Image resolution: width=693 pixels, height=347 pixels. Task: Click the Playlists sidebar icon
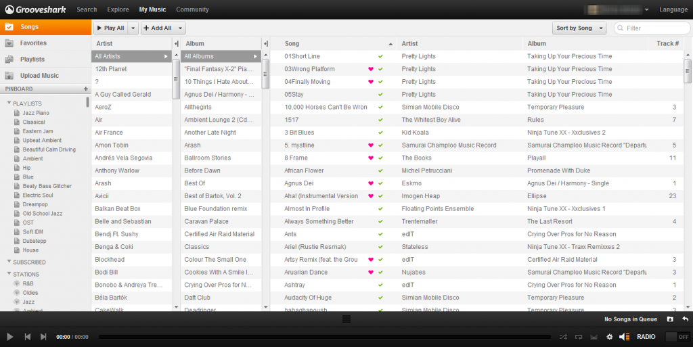click(x=9, y=60)
